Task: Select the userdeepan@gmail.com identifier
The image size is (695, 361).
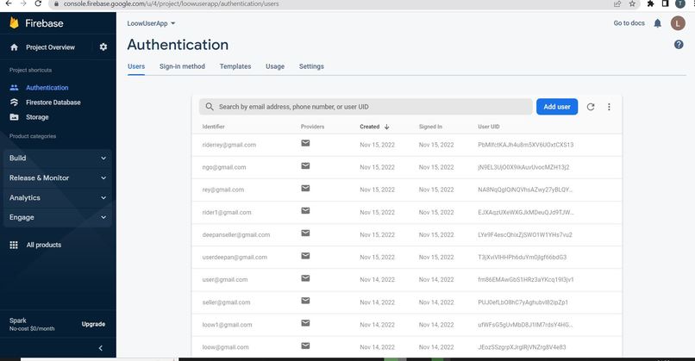Action: 235,258
